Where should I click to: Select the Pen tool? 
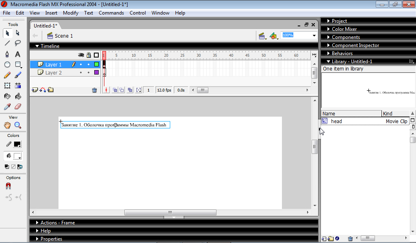point(7,54)
